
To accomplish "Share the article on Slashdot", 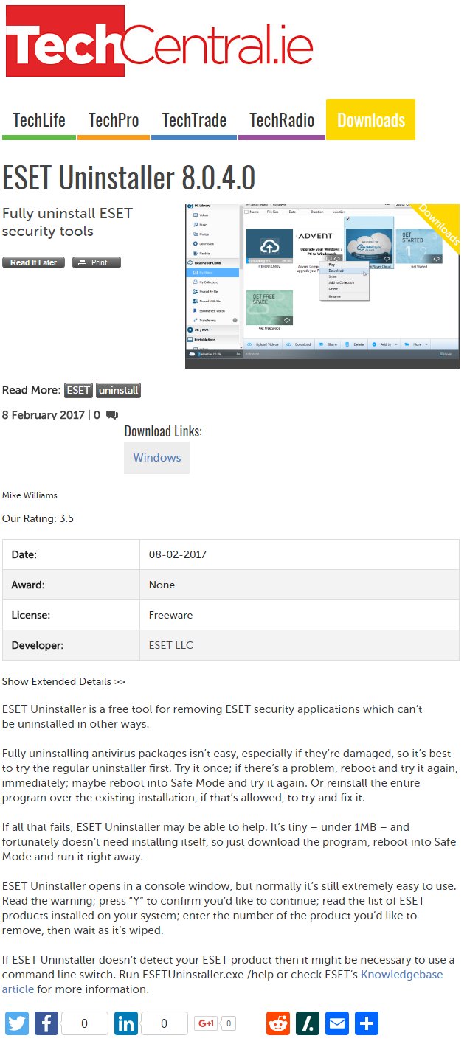I will click(x=308, y=1023).
